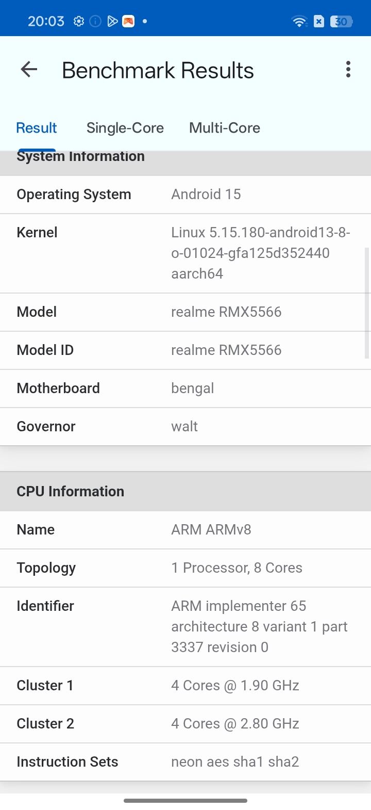The height and width of the screenshot is (810, 371).
Task: Tap the Operating System row
Action: click(x=185, y=195)
